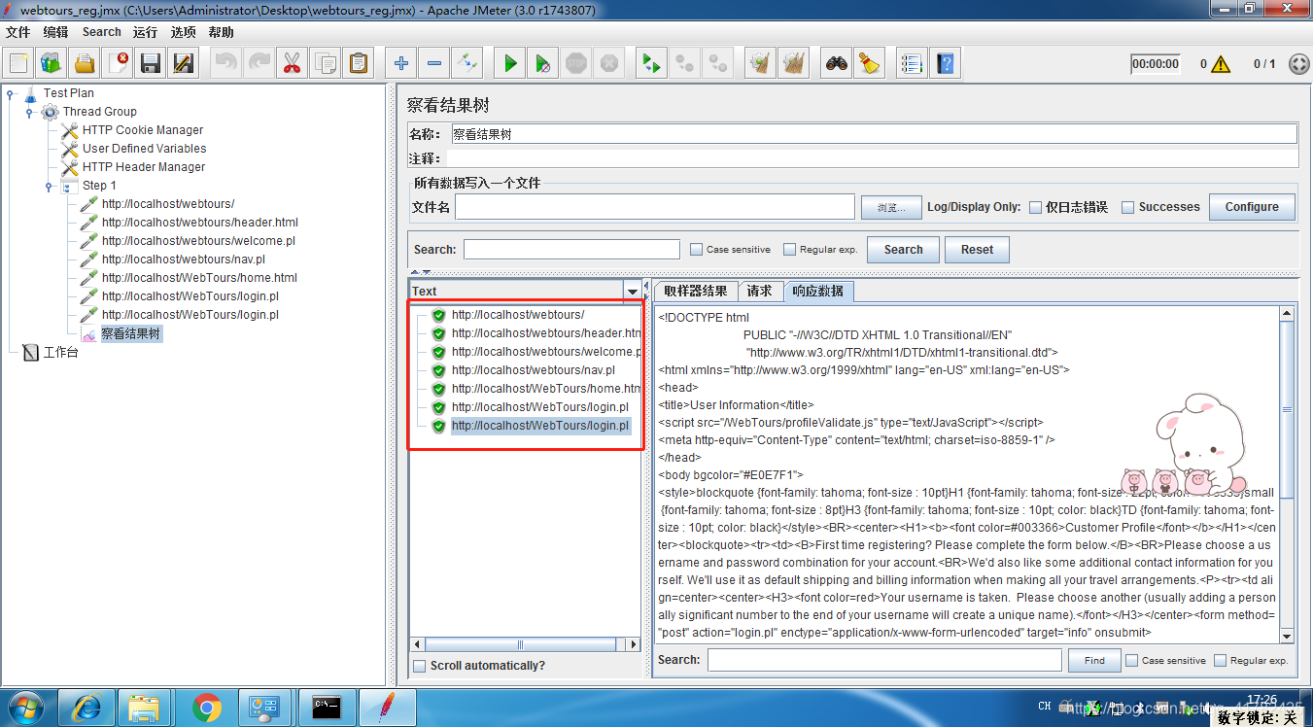This screenshot has height=727, width=1313.
Task: Collapse the Step 1 tree node
Action: tap(49, 187)
